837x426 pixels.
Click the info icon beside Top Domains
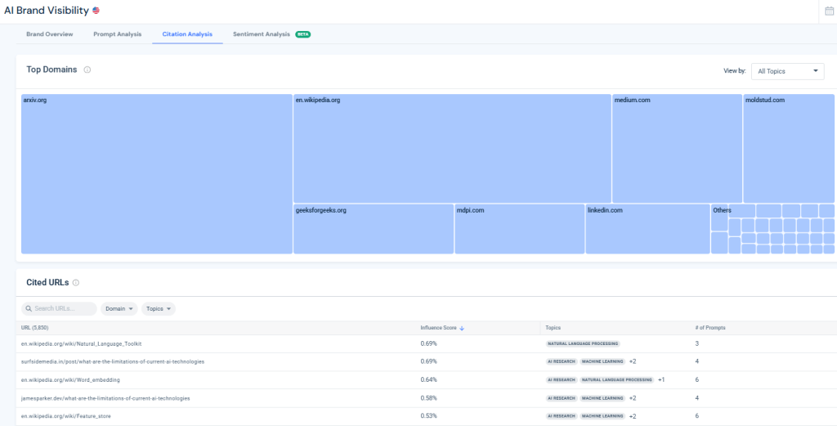(87, 70)
